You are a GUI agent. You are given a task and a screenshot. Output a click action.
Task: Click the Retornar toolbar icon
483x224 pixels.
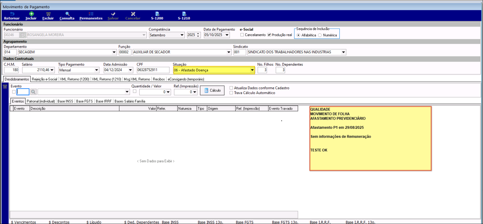[x=12, y=14]
